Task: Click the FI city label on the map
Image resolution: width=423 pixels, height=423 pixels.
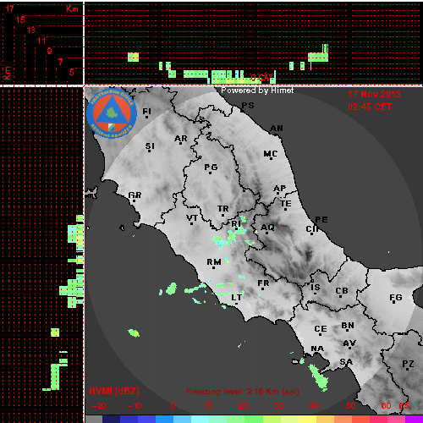Action: 146,111
